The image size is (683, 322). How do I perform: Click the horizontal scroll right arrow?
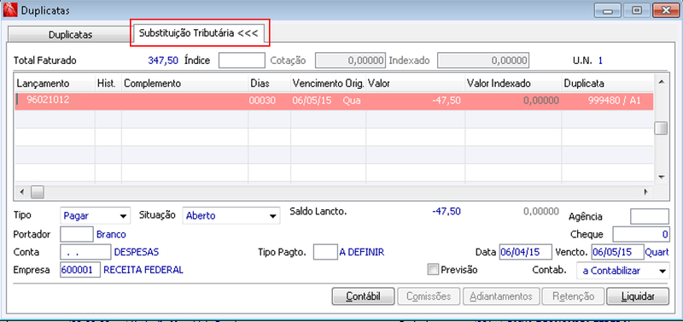pyautogui.click(x=646, y=191)
